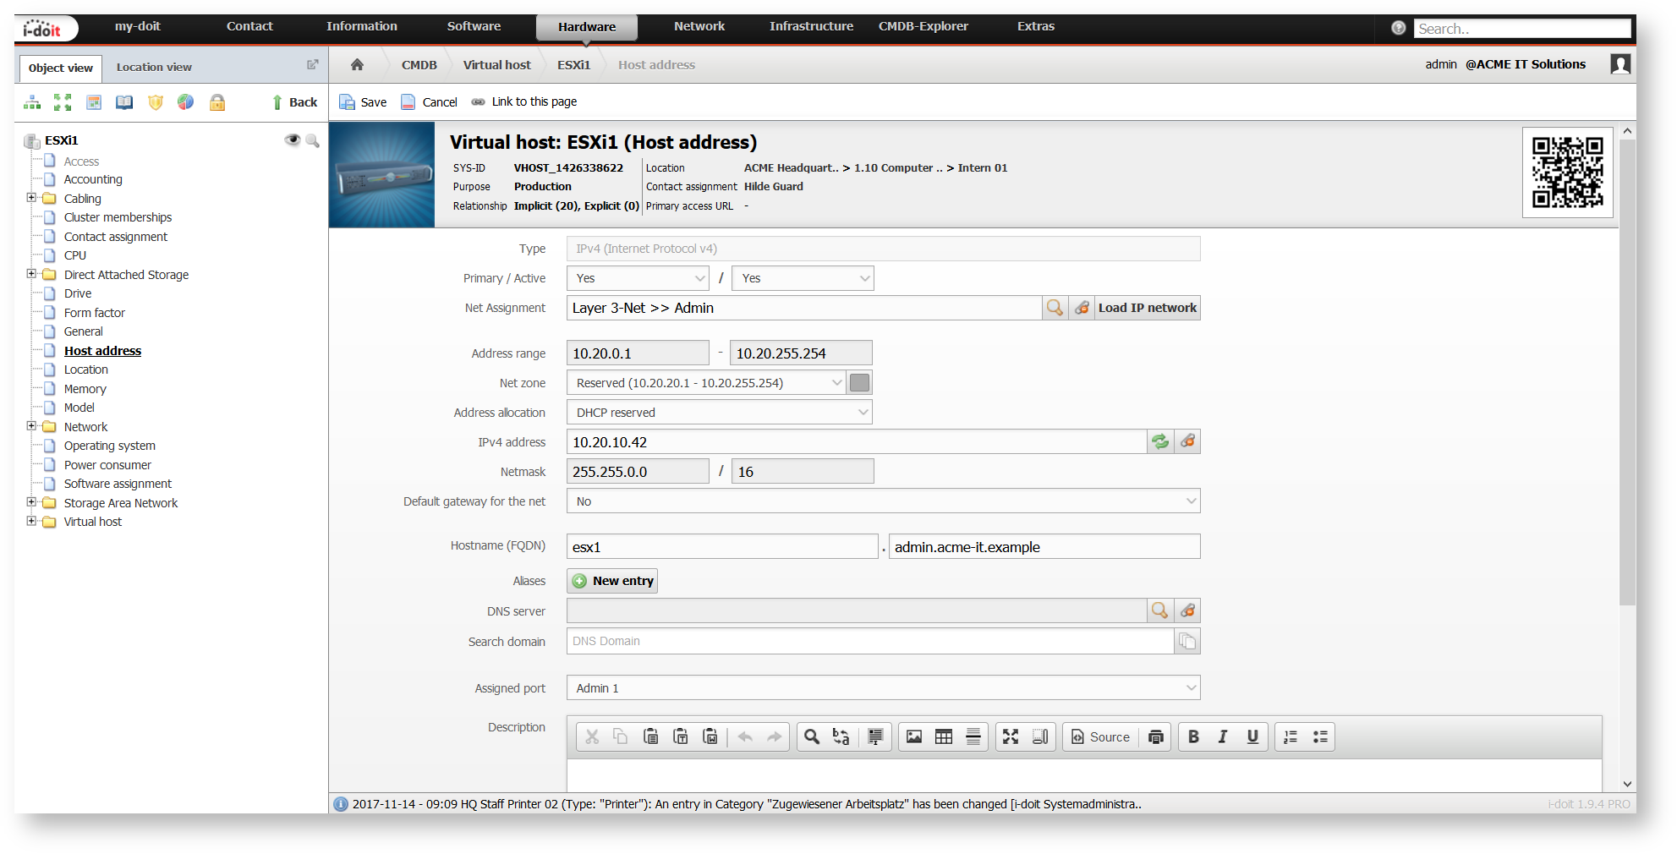Click the gray Net zone color swatch
The image size is (1677, 854).
pyautogui.click(x=859, y=383)
